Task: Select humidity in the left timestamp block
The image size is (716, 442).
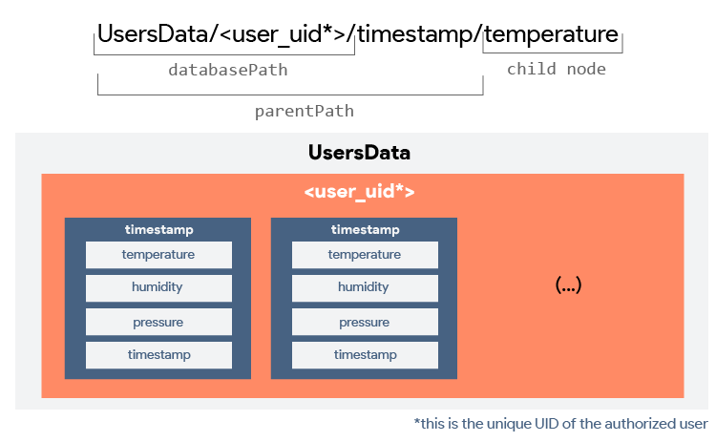Action: point(158,287)
